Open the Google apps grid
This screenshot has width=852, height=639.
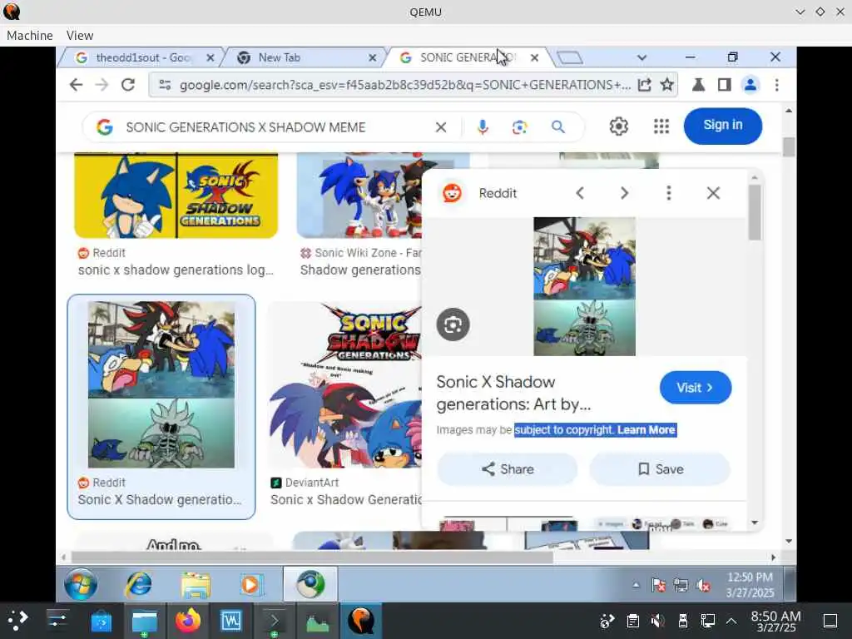[661, 126]
